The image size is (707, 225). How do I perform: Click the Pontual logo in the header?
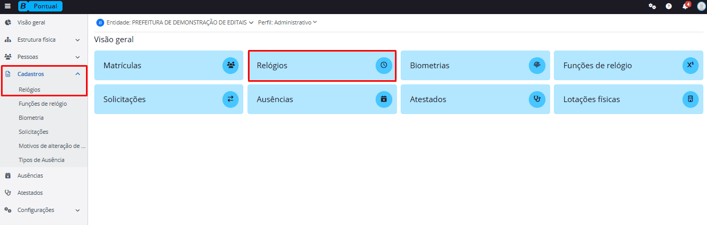[x=40, y=6]
